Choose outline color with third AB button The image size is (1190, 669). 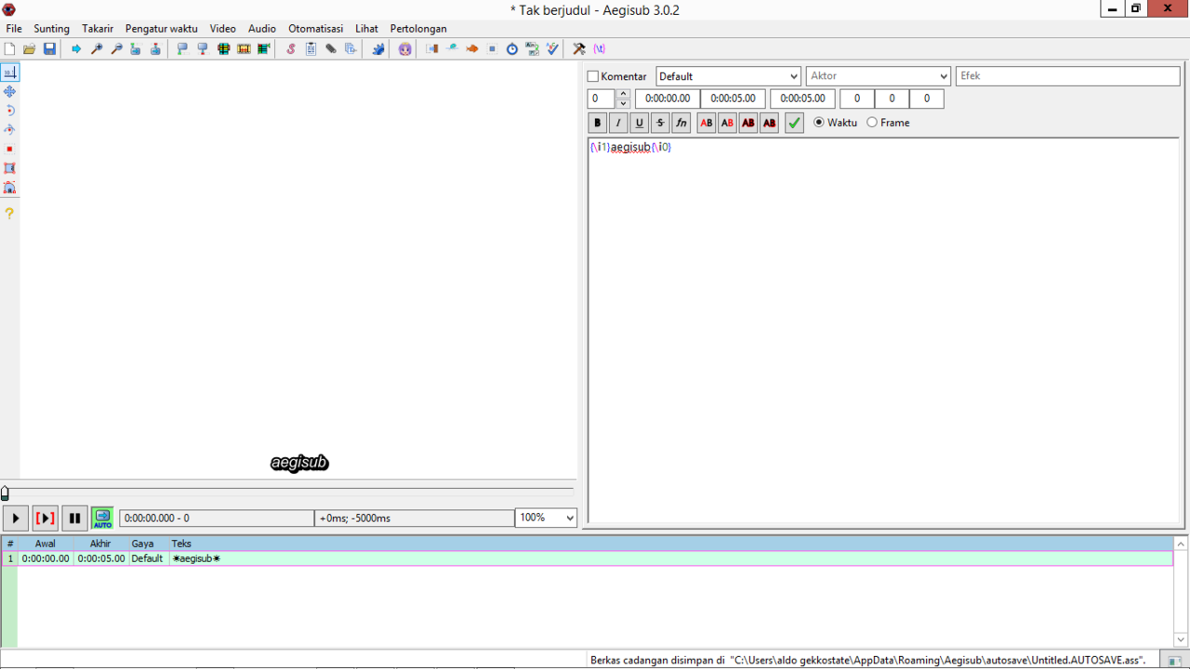coord(748,123)
